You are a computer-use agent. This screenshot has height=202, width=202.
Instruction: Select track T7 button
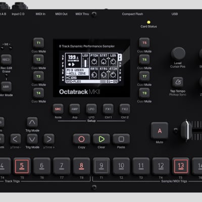point(144,76)
